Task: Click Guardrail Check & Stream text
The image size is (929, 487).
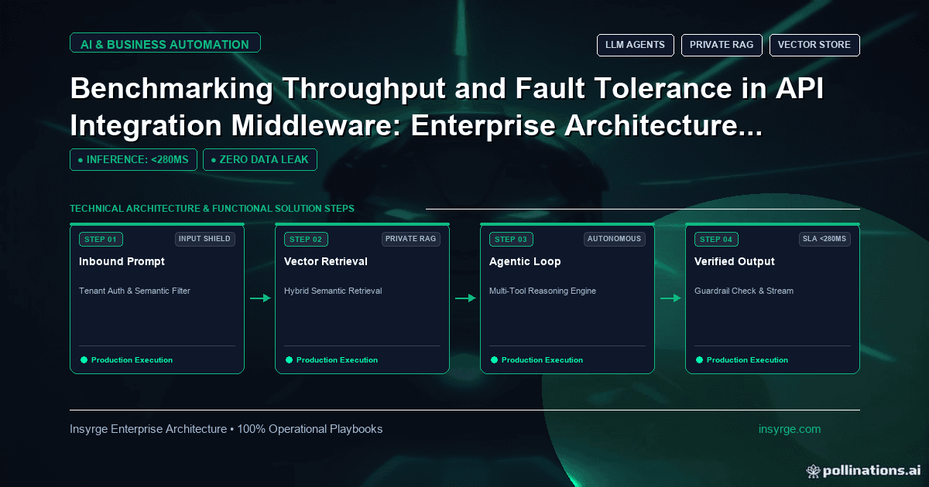Action: coord(744,291)
